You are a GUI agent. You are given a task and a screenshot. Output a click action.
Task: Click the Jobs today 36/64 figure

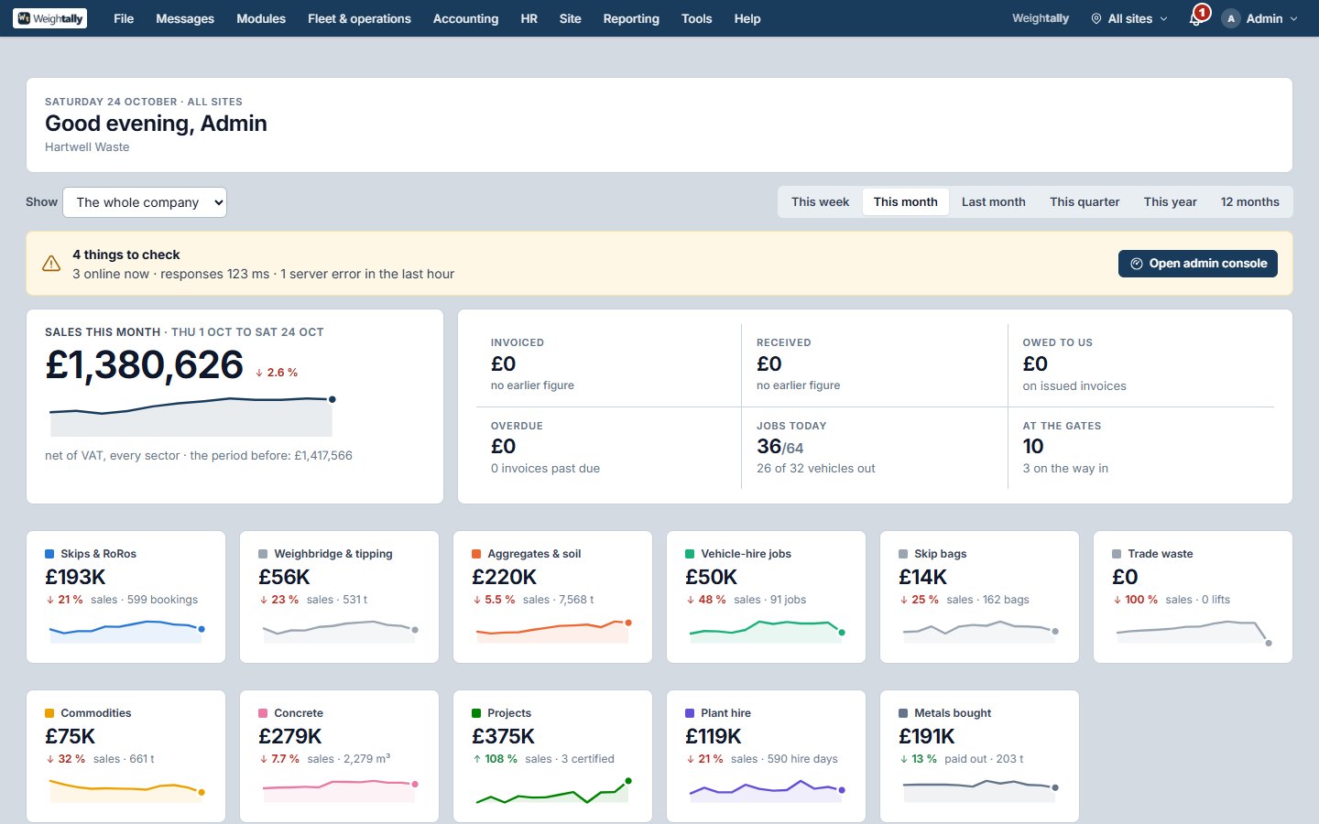coord(779,447)
